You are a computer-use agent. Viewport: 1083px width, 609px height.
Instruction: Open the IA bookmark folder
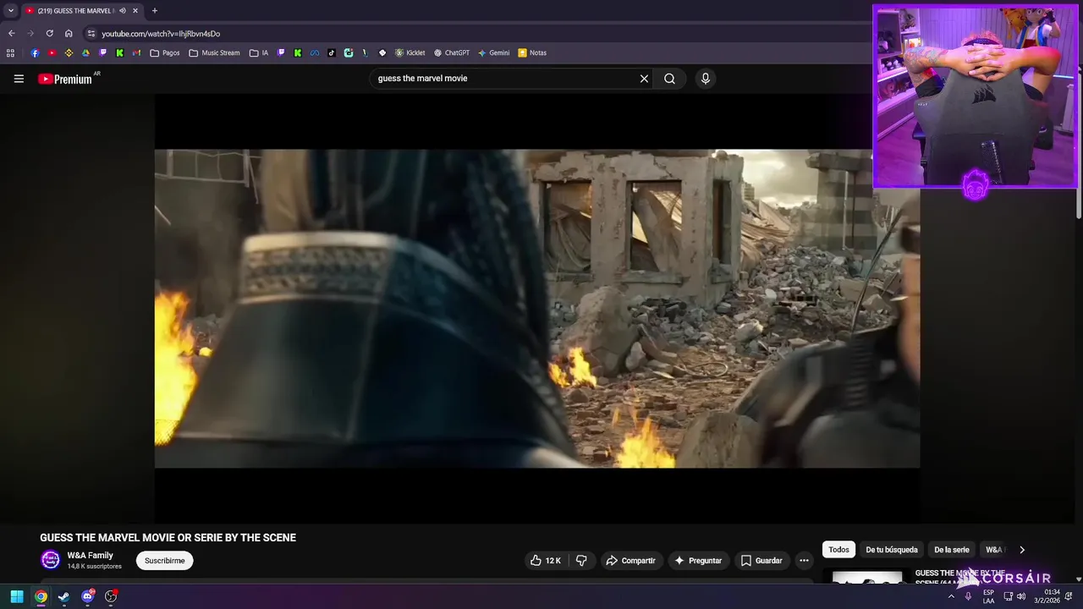click(x=259, y=52)
